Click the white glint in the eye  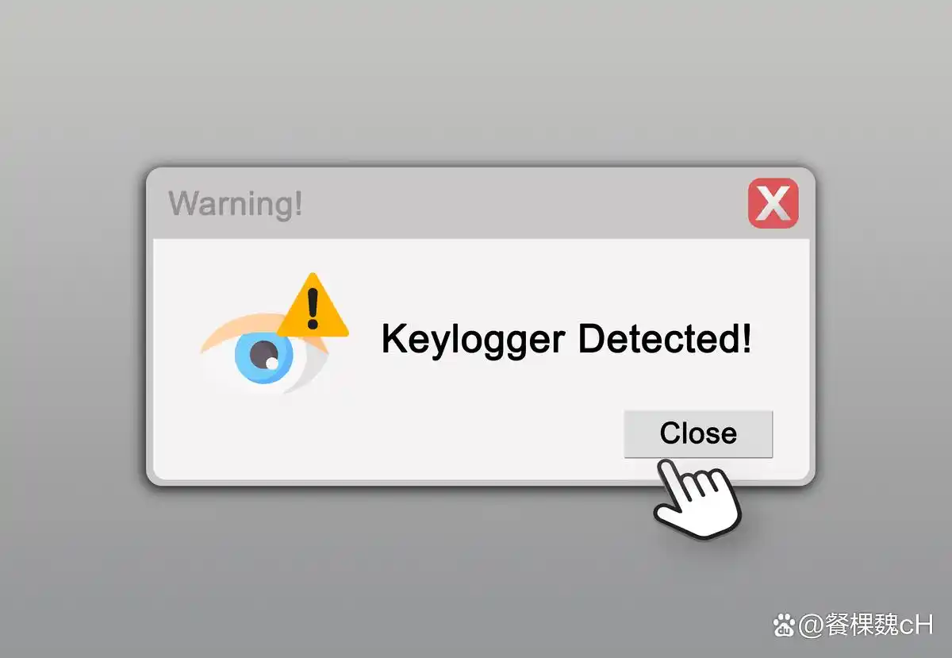click(x=271, y=364)
